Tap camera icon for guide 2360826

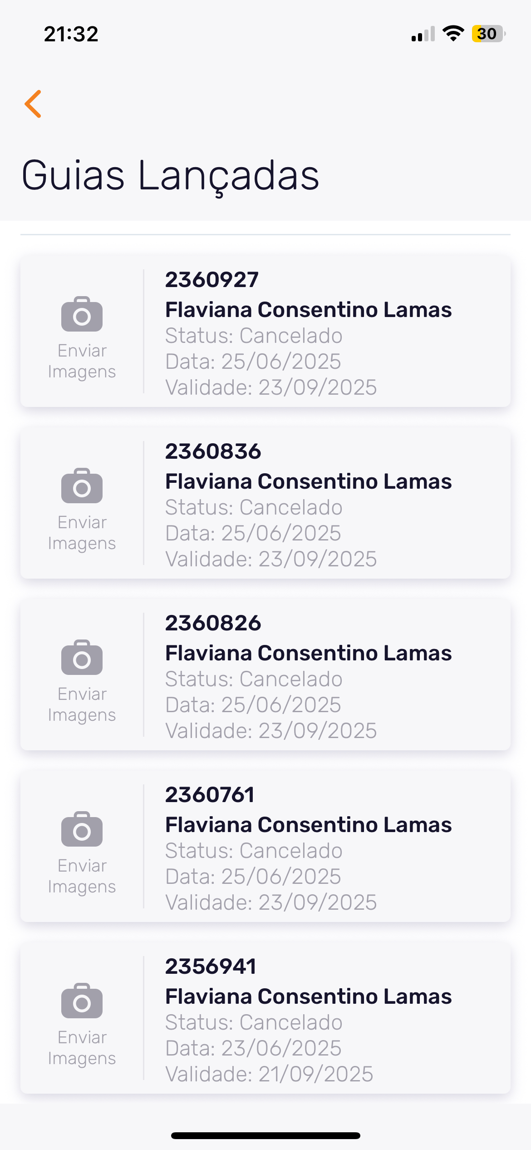pos(82,658)
